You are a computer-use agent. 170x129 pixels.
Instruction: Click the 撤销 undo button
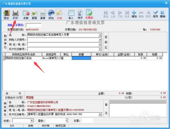click(x=163, y=14)
